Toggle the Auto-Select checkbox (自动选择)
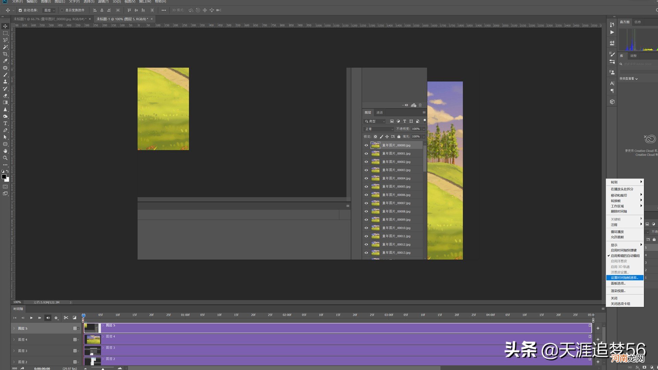Screen dimensions: 658x370 (20, 10)
